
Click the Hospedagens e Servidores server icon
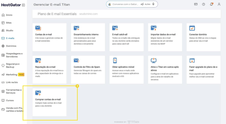[3, 55]
